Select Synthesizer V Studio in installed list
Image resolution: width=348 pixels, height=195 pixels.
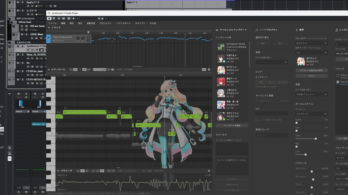(x=232, y=47)
